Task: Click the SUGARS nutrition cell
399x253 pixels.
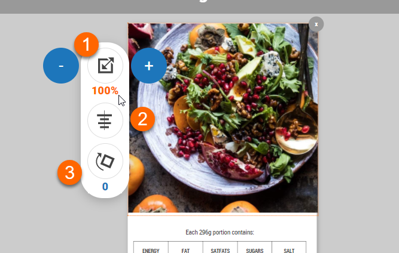Action: [255, 248]
